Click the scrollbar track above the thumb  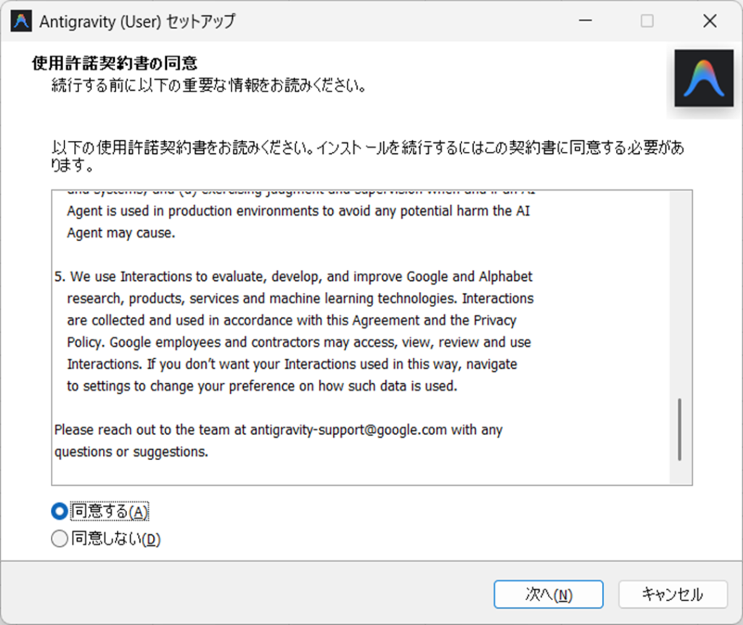coord(679,290)
